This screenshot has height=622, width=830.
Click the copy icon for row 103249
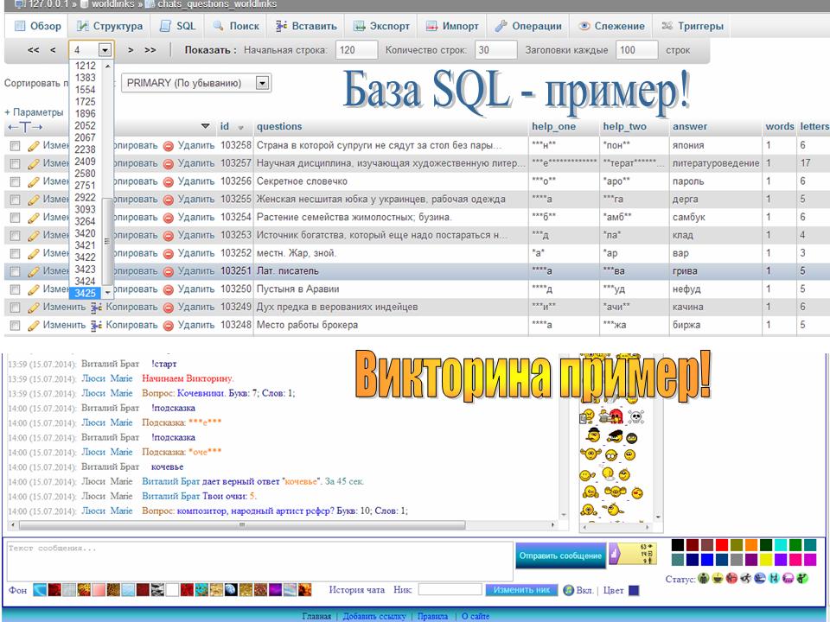click(x=97, y=307)
